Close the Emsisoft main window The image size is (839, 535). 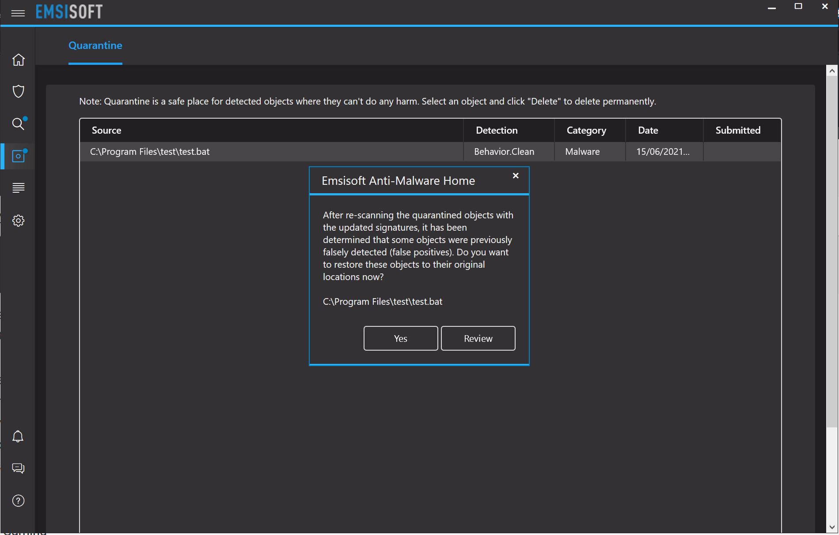tap(825, 6)
